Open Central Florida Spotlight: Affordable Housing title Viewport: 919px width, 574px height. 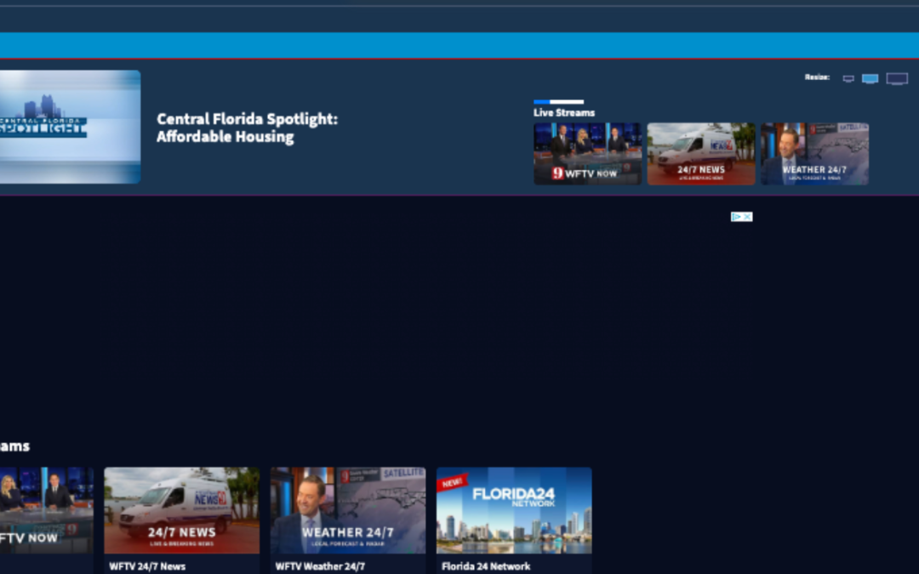coord(247,128)
